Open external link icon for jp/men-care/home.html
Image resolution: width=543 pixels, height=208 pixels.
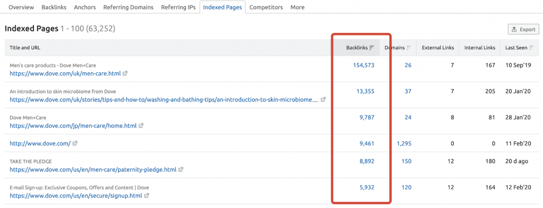pos(141,126)
